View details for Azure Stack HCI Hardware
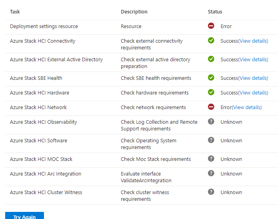Screen dimensions: 278x219 coord(253,93)
